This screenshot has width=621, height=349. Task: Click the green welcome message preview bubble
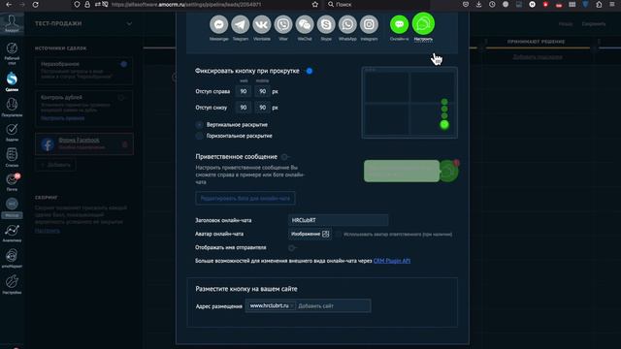[402, 171]
